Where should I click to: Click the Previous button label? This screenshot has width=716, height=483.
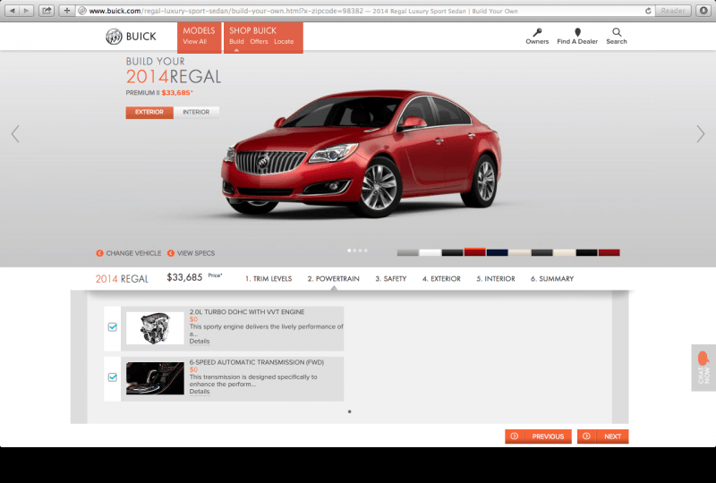pyautogui.click(x=548, y=436)
